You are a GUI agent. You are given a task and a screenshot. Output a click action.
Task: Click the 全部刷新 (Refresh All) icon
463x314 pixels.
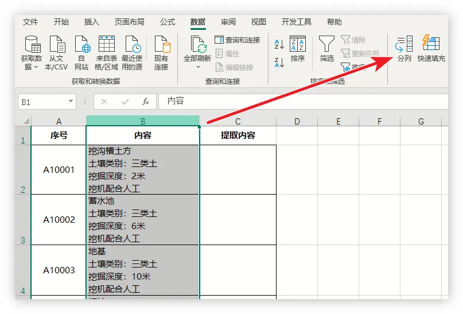197,44
